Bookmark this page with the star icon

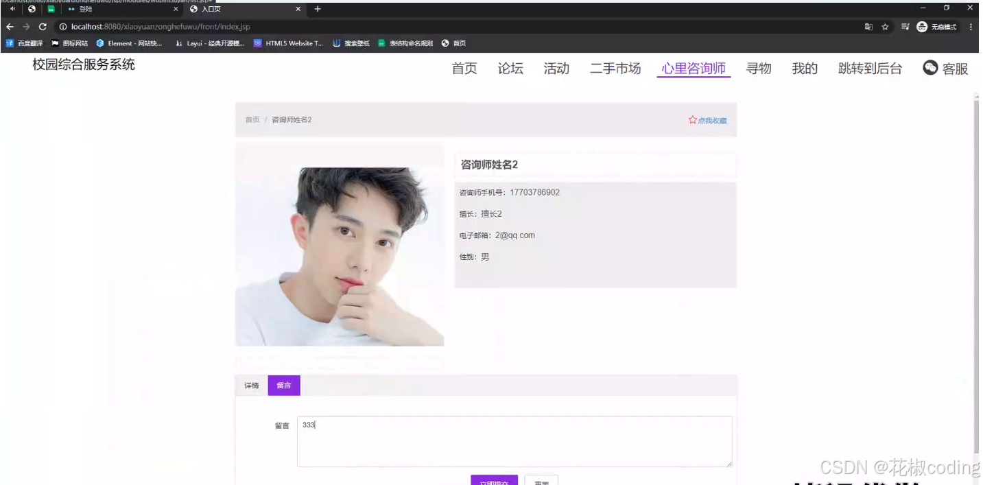coord(885,27)
